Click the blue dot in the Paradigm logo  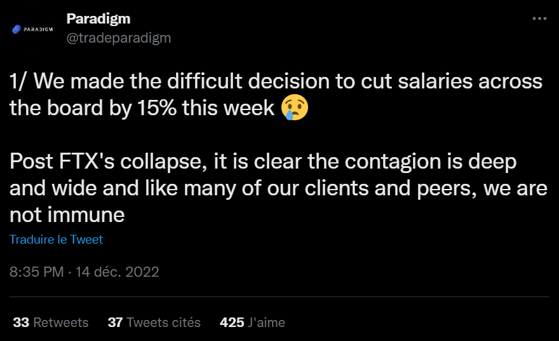tap(17, 29)
